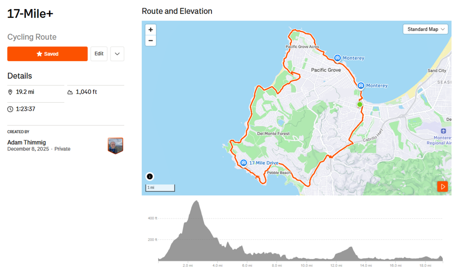This screenshot has height=274, width=457.
Task: Click the 10.0 mi elevation axis marker
Action: click(307, 265)
